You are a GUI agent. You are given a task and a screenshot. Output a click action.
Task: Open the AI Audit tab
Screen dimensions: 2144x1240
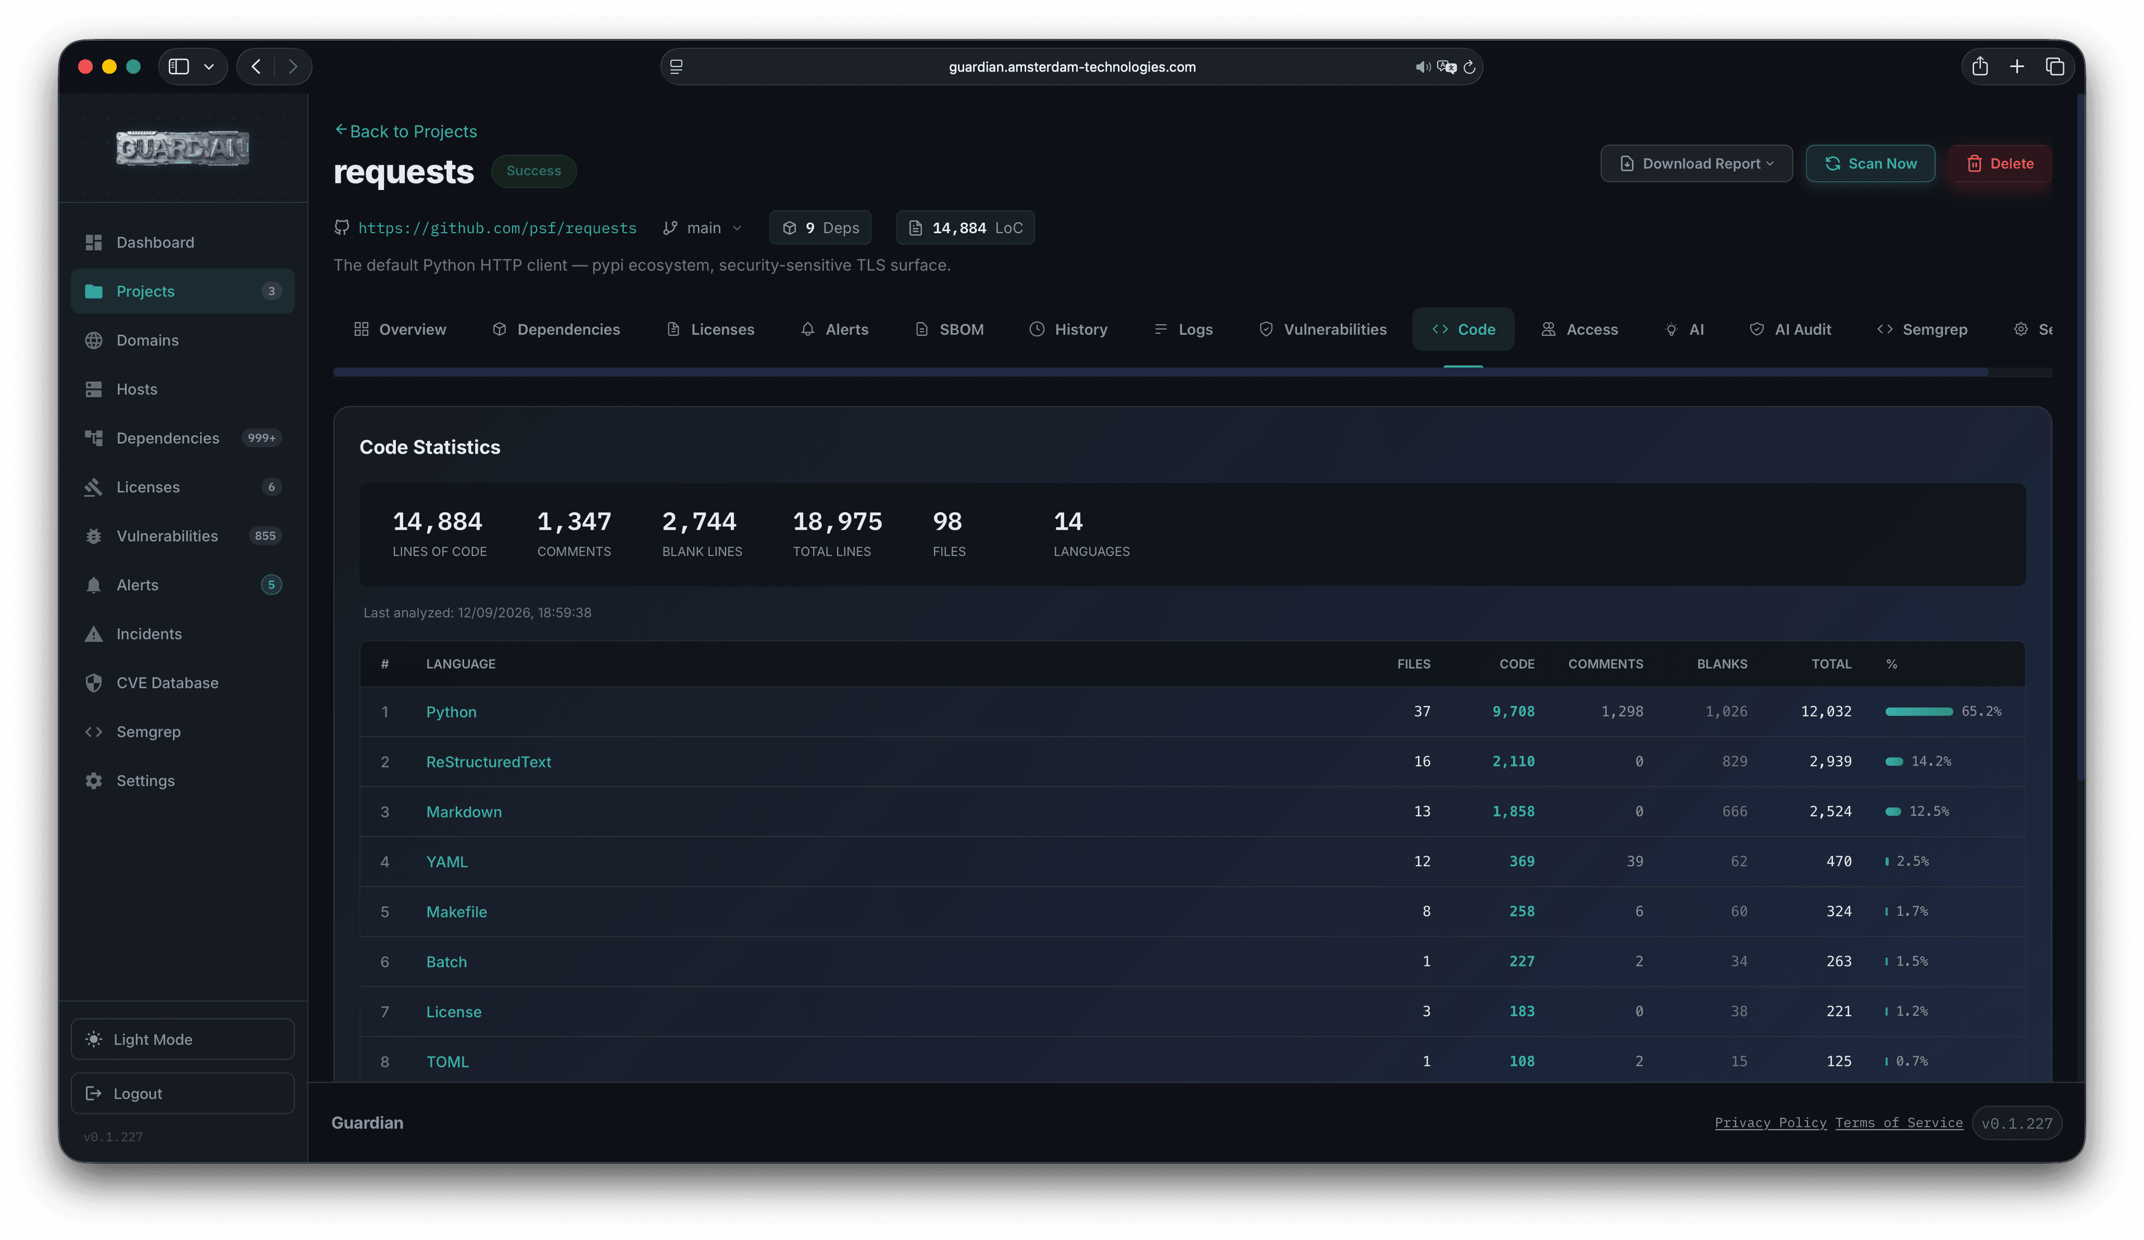(1790, 329)
